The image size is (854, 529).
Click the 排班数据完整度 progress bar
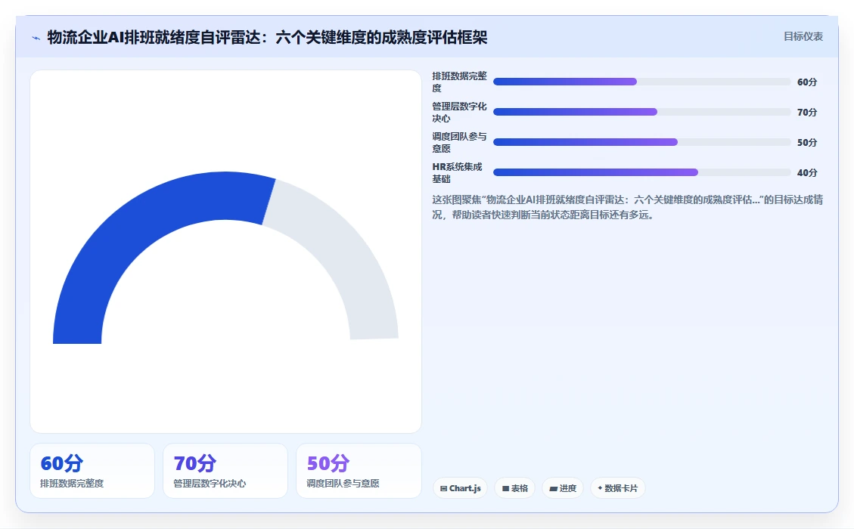click(x=641, y=82)
